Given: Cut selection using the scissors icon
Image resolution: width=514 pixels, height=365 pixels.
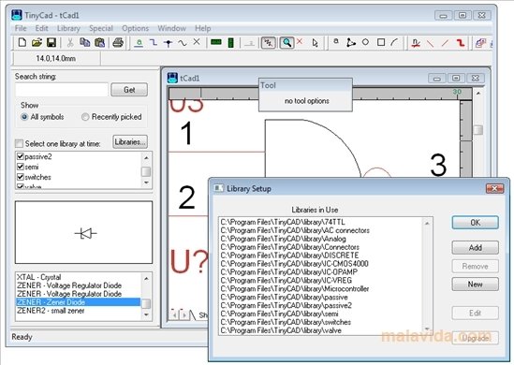Looking at the screenshot, I should (x=70, y=43).
